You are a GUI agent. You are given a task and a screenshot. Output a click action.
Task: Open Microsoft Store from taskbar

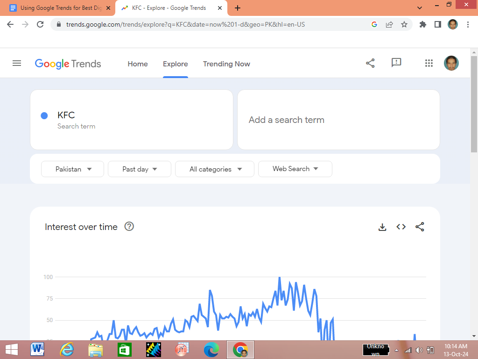coord(124,350)
